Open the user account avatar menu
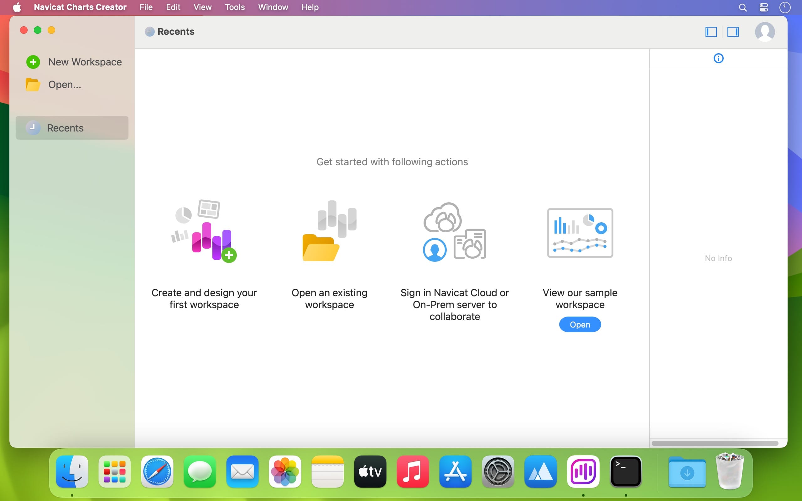The image size is (802, 501). [764, 32]
